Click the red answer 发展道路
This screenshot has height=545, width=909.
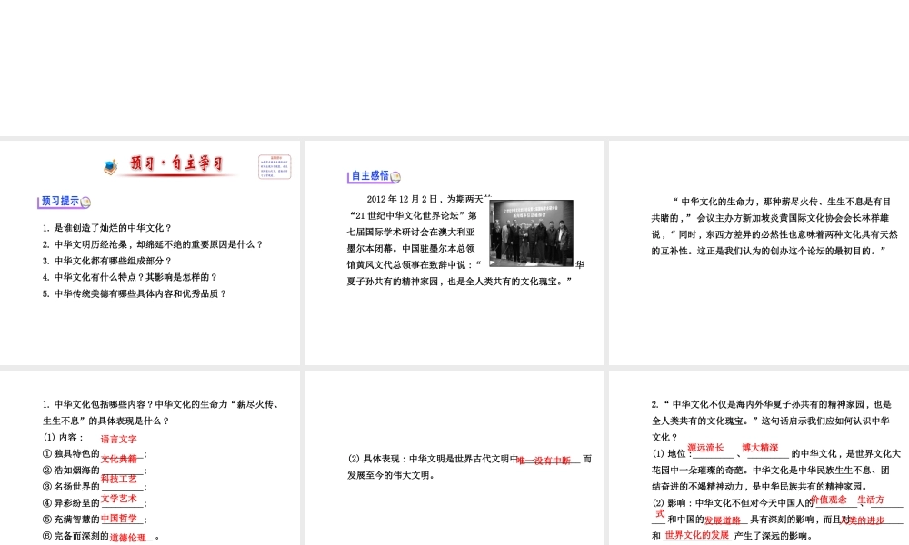coord(723,520)
